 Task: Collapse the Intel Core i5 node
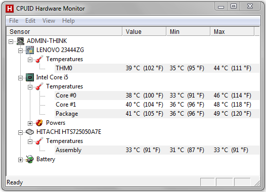click(x=20, y=78)
